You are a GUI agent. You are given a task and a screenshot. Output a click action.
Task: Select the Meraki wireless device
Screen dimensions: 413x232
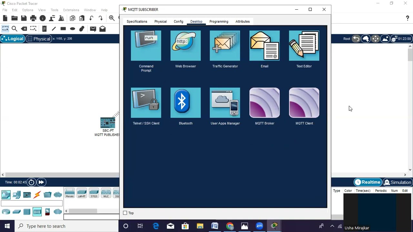70,193
